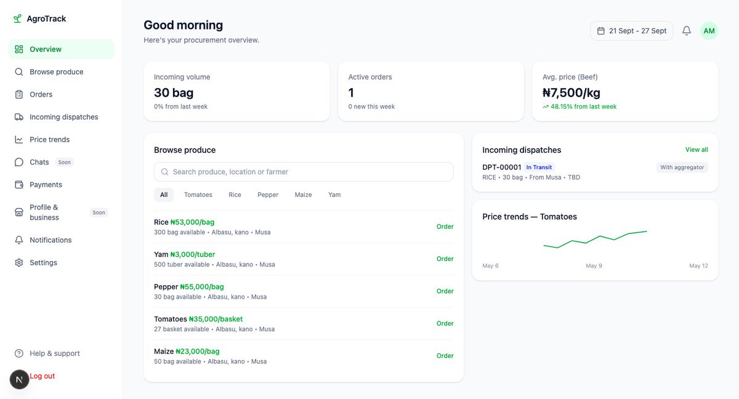Click the calendar icon in date range
The height and width of the screenshot is (399, 739).
(600, 31)
